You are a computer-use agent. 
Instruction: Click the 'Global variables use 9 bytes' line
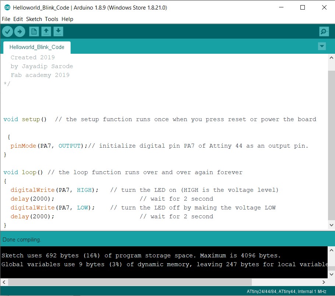point(165,264)
